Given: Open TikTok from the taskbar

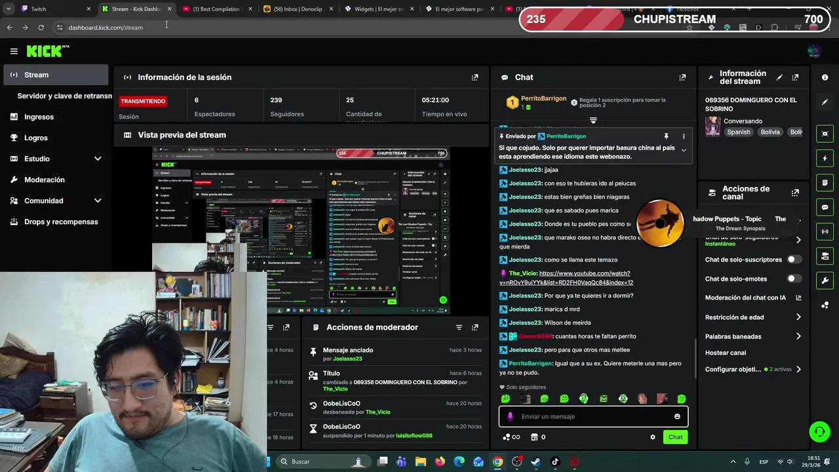Looking at the screenshot, I should coord(555,462).
